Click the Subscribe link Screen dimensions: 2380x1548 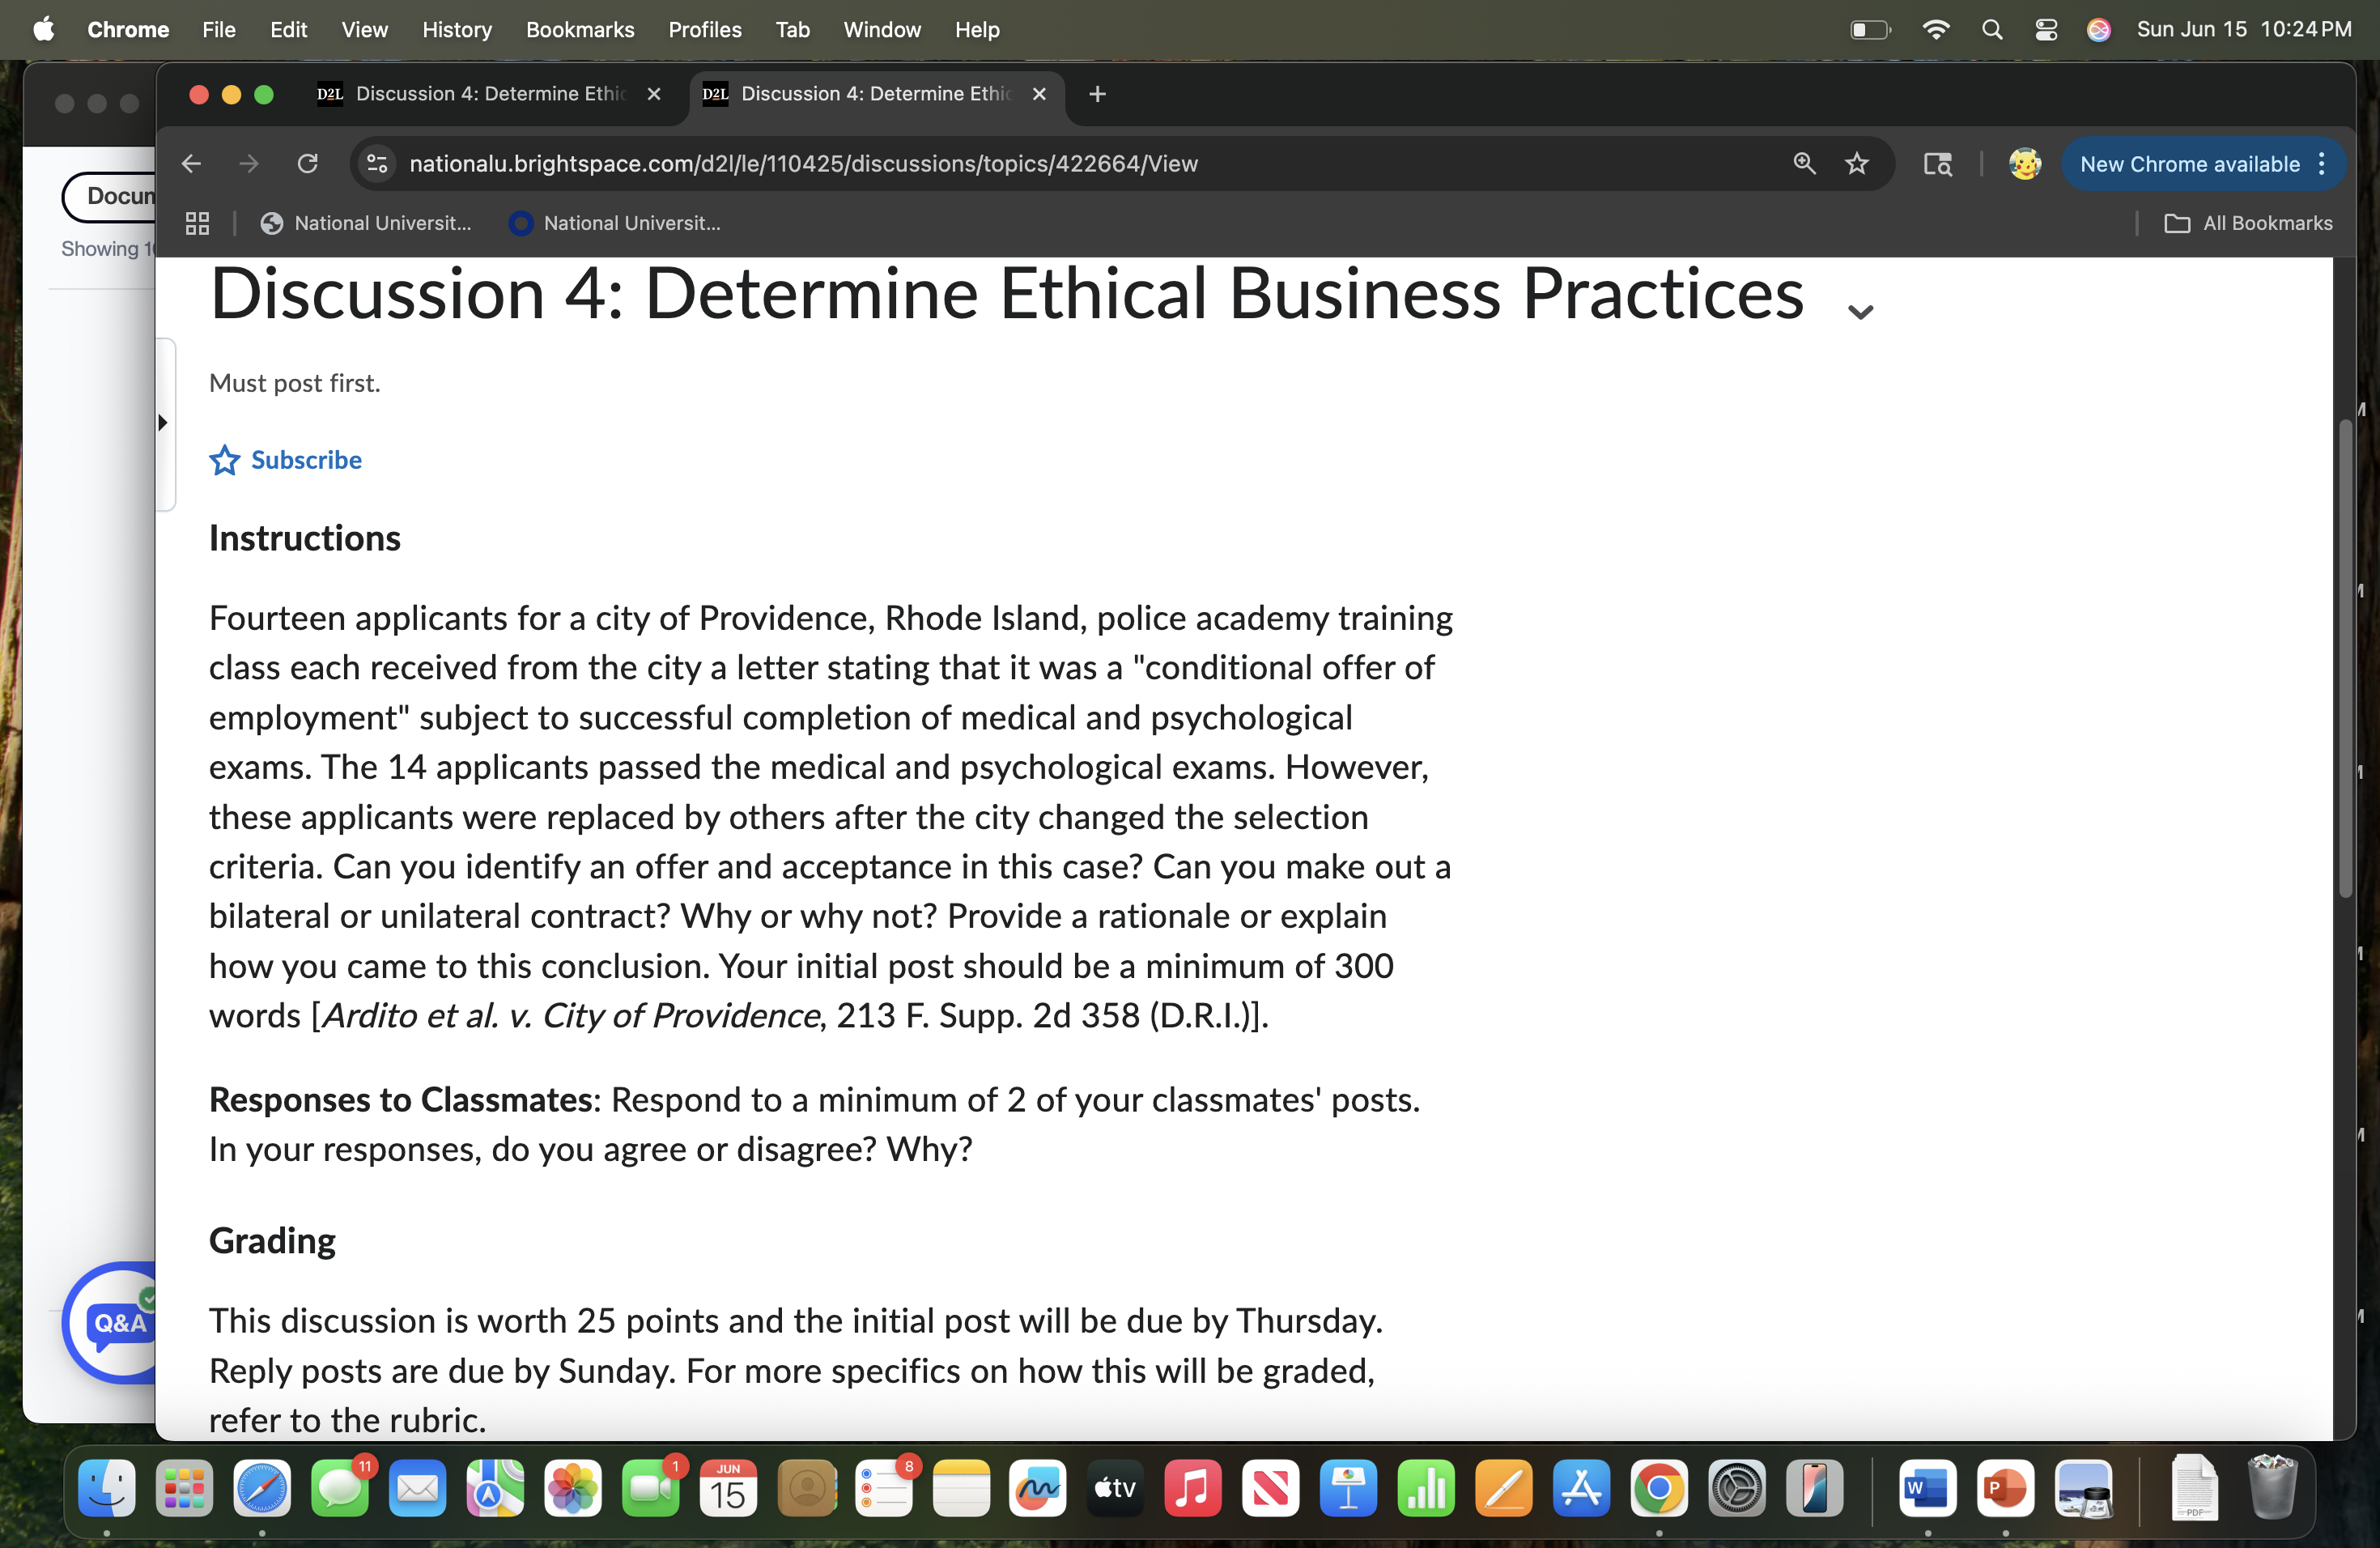pyautogui.click(x=306, y=460)
